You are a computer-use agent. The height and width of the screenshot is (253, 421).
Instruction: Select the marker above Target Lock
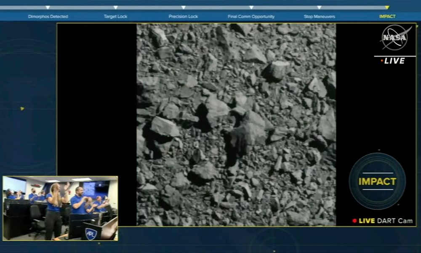115,7
